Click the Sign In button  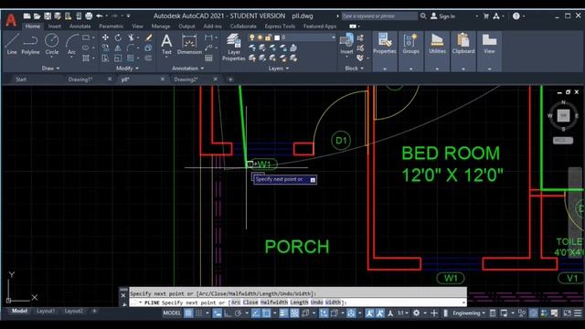pos(443,16)
